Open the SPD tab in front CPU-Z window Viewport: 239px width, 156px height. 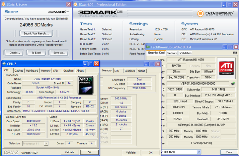pyautogui.click(x=56, y=71)
